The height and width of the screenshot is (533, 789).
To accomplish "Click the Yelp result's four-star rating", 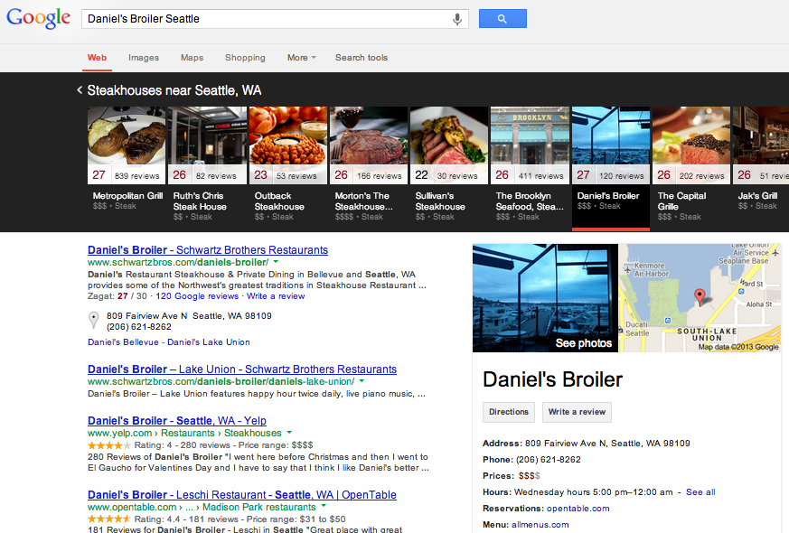I will (109, 445).
